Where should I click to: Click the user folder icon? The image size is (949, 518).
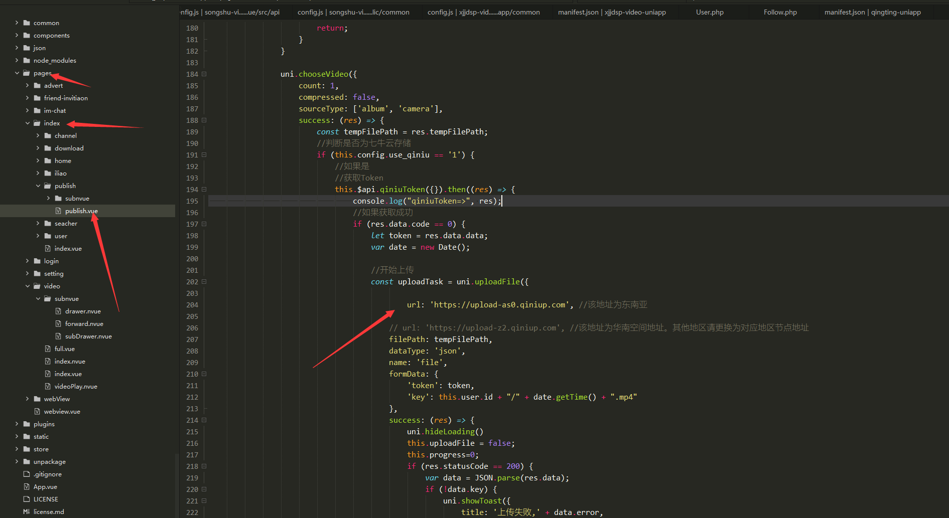48,236
